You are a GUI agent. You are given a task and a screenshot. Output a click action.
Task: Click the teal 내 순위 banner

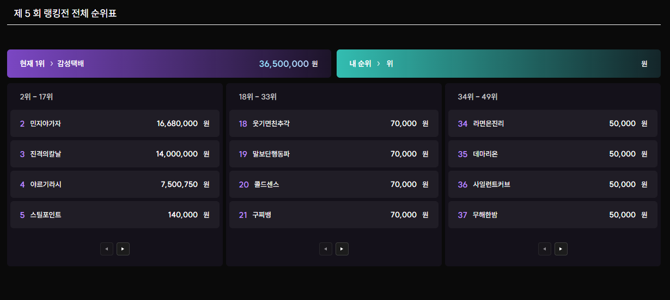tap(498, 64)
